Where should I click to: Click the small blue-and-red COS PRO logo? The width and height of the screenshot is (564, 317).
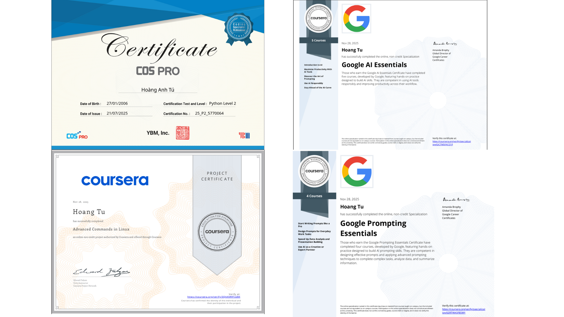pos(77,135)
